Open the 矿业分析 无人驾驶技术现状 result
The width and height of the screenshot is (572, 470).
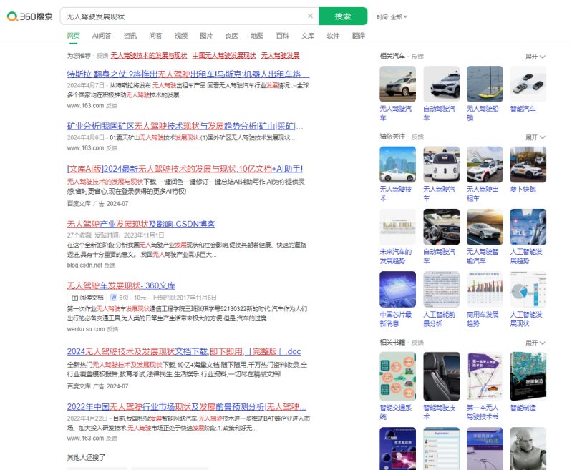(x=185, y=126)
